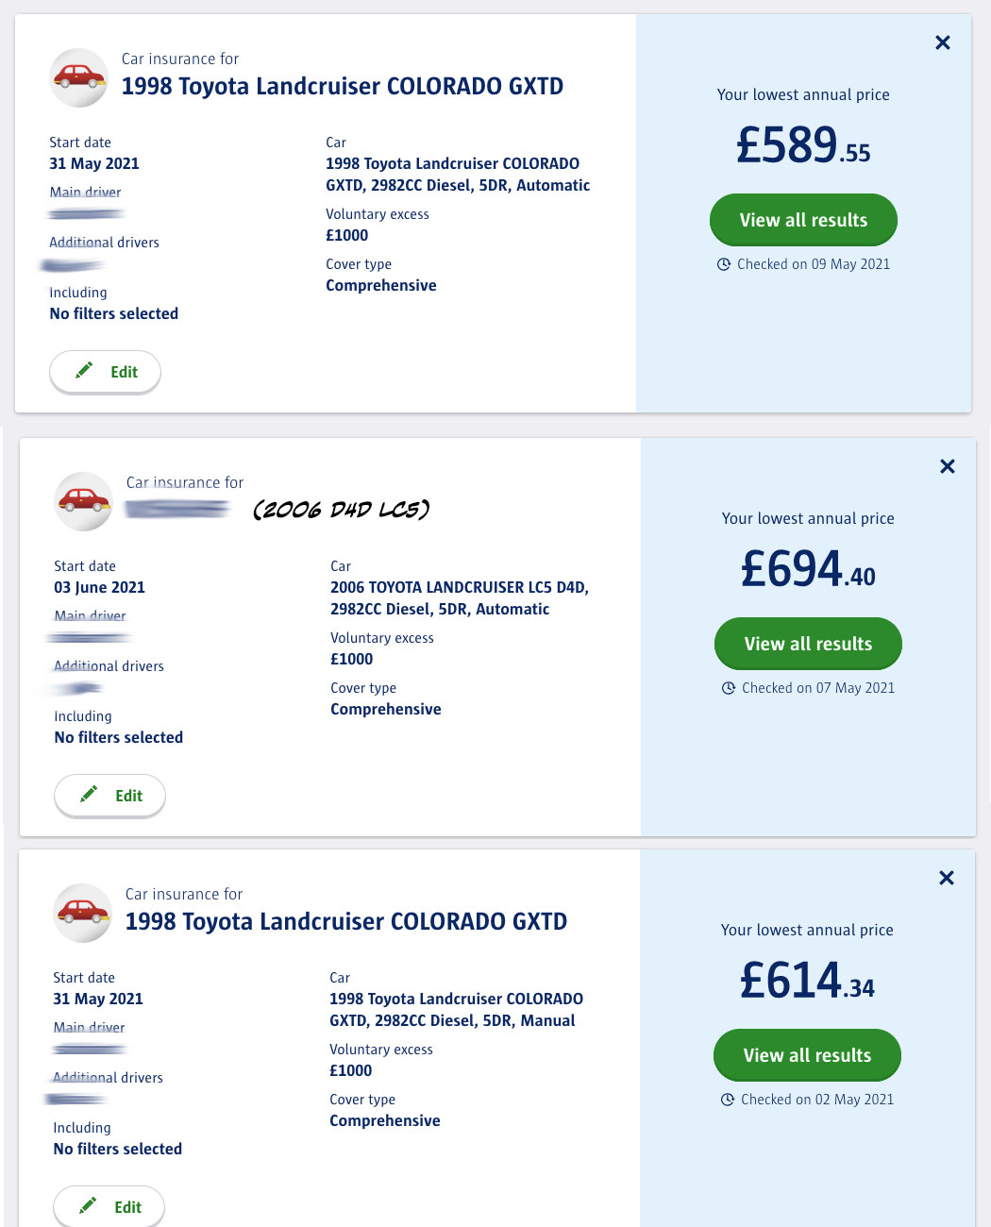Click clock icon beside Checked on 09 May 2021
Image resolution: width=991 pixels, height=1227 pixels.
coord(723,264)
